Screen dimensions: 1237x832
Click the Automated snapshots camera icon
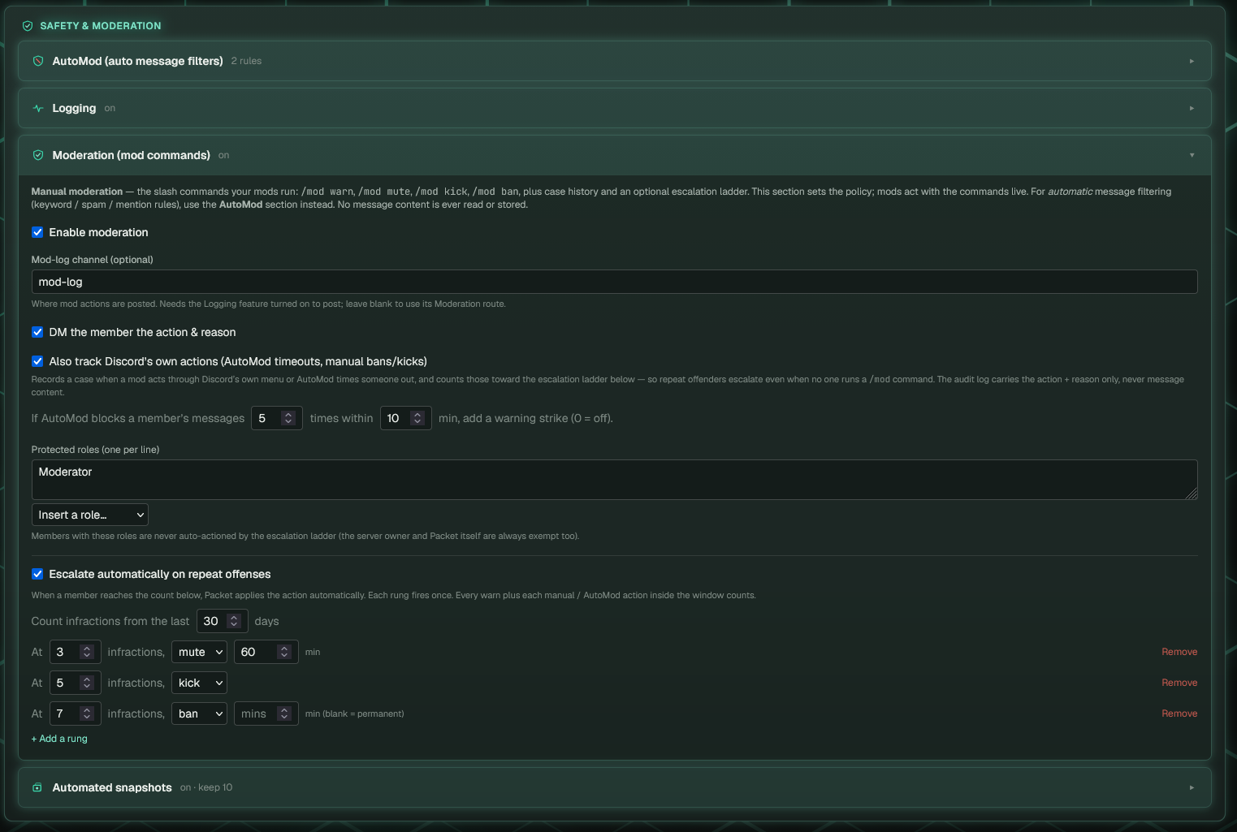coord(37,787)
